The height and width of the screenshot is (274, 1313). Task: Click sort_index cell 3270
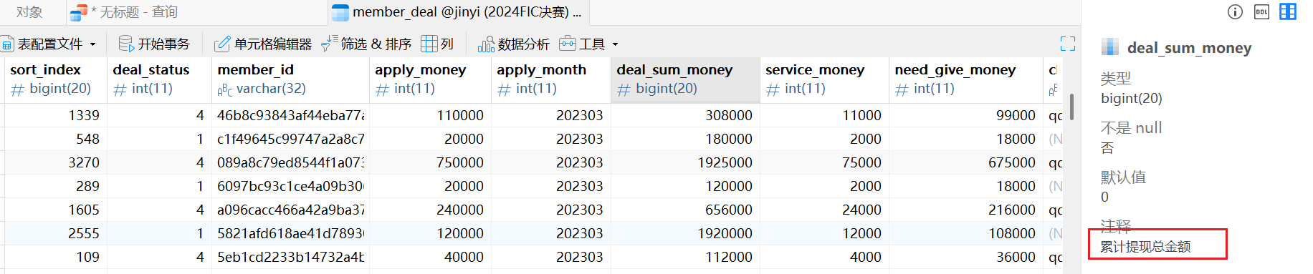tap(56, 162)
